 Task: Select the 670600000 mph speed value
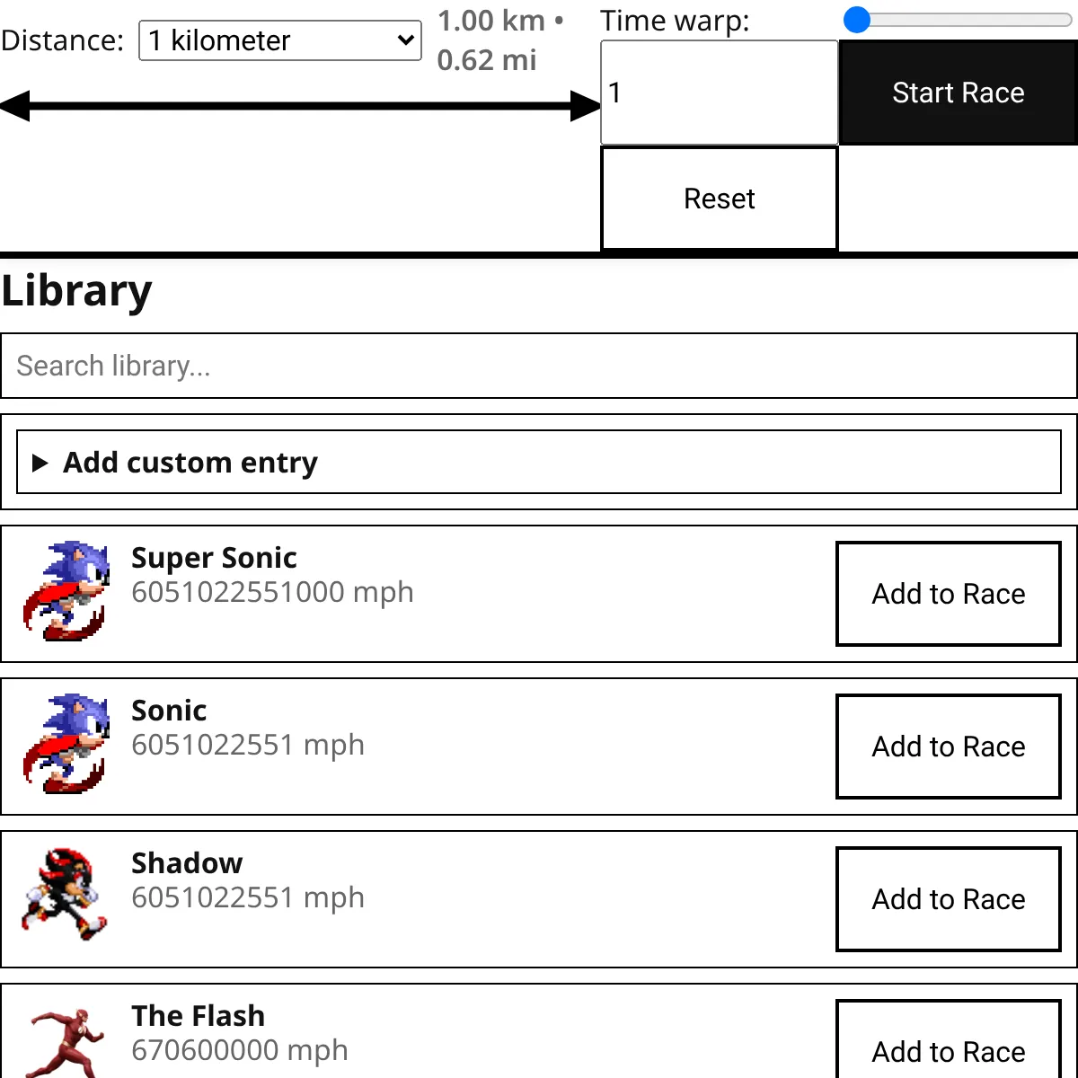pos(240,1050)
